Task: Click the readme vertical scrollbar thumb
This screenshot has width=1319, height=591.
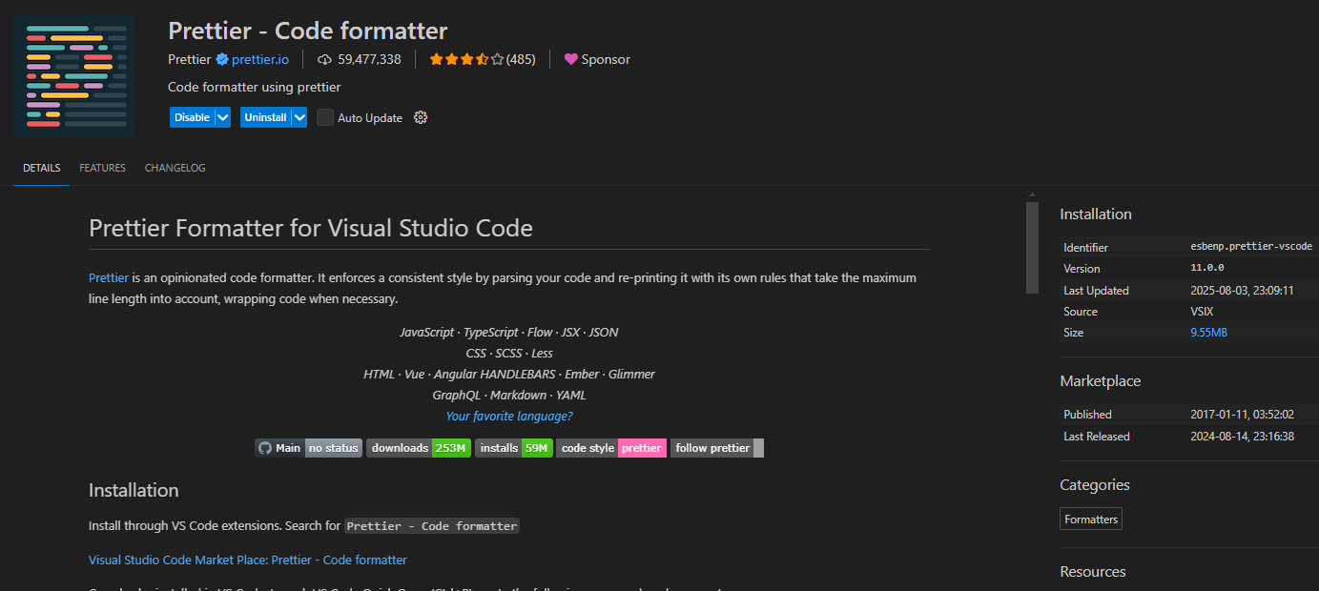Action: tap(1032, 248)
